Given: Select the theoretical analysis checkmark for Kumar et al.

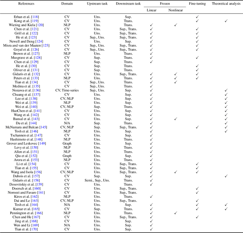Looking at the screenshot, I should pyautogui.click(x=226, y=209).
